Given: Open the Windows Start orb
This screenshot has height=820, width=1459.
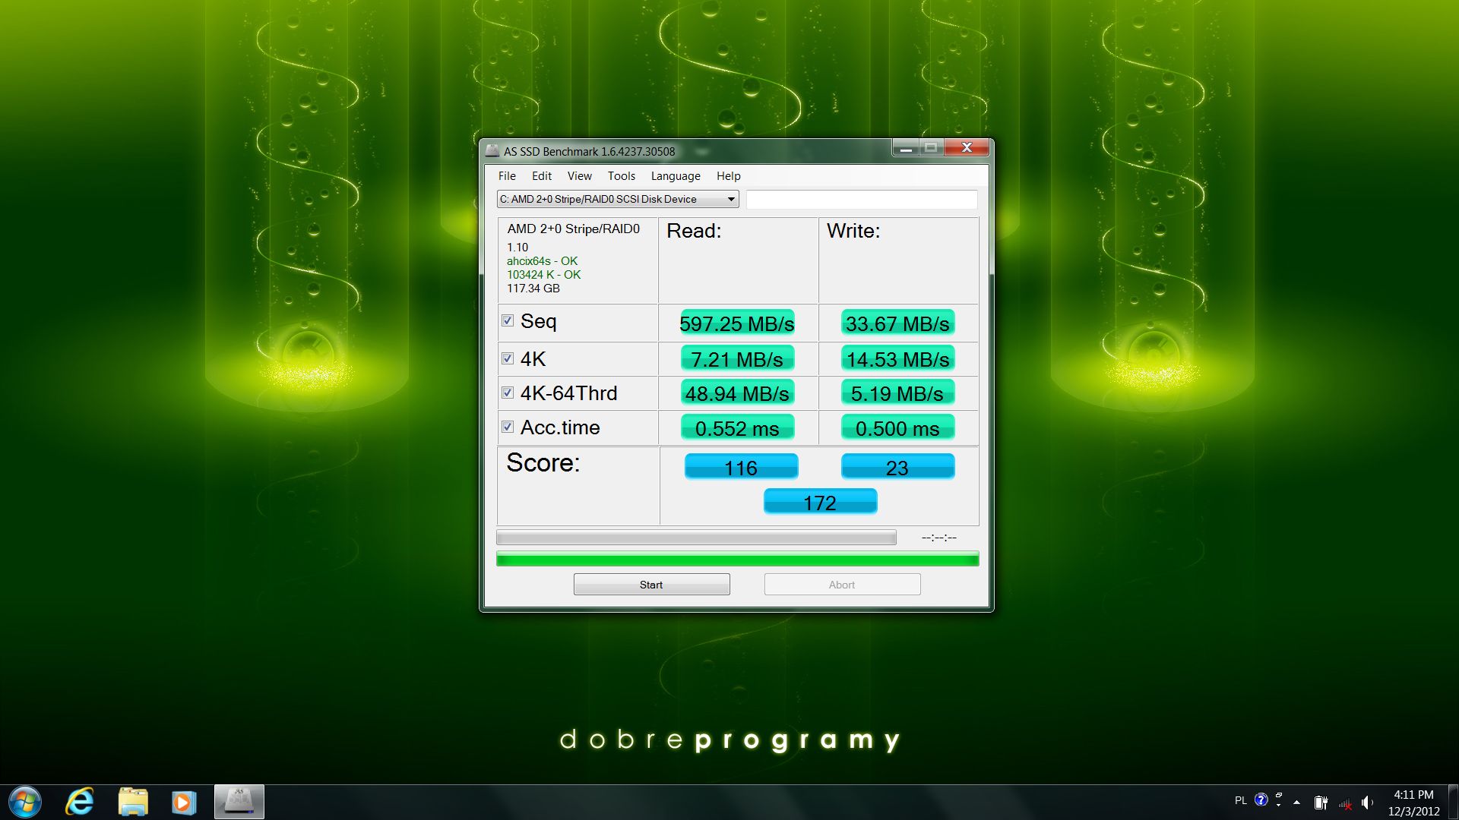Looking at the screenshot, I should click(x=24, y=802).
